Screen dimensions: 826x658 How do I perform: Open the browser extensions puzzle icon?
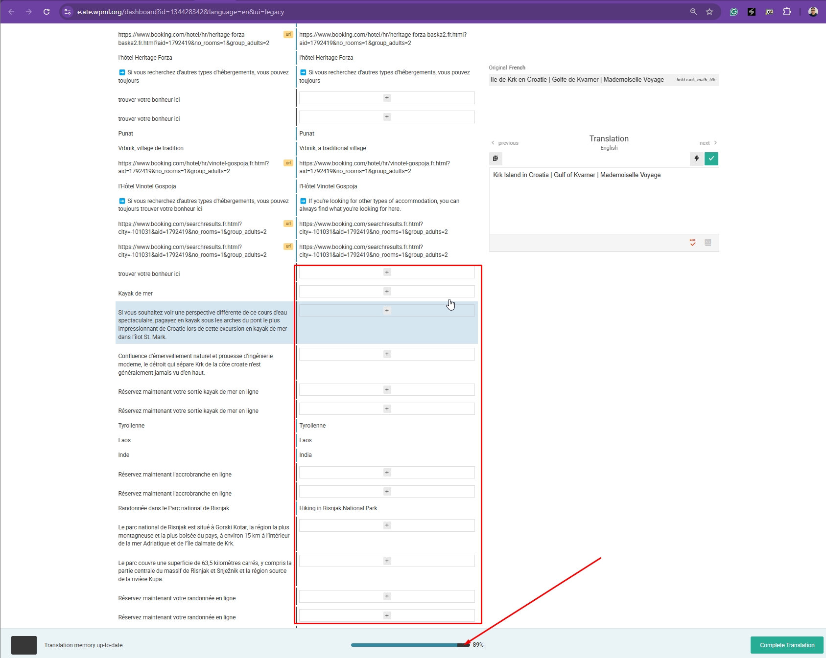[x=787, y=12]
